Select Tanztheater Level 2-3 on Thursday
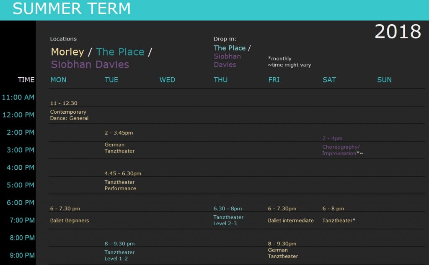The image size is (429, 265). tap(228, 220)
